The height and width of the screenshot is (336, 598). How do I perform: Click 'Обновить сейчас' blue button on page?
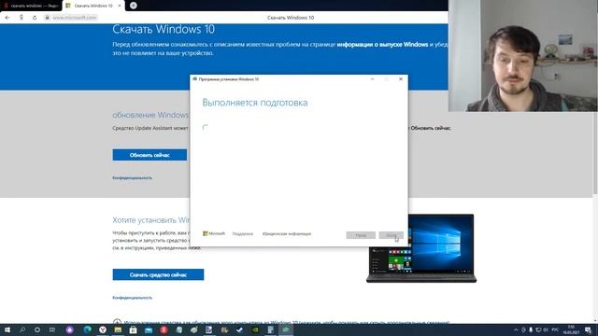click(x=149, y=155)
